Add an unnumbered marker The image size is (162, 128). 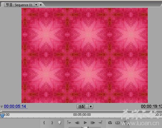[x=60, y=123]
